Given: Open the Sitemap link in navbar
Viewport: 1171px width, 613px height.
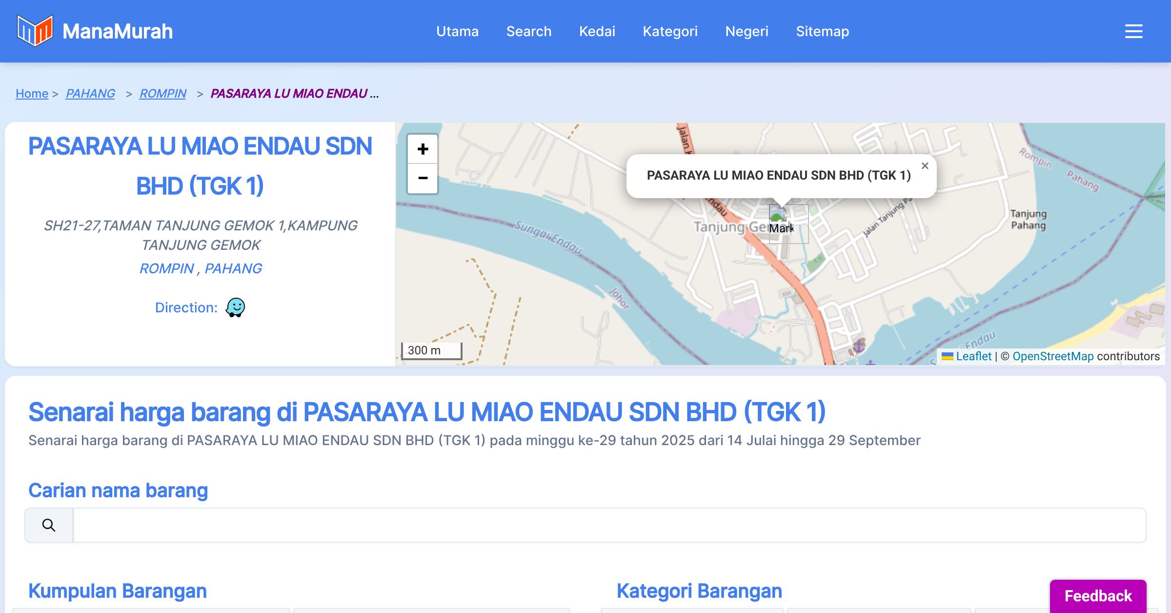Looking at the screenshot, I should (x=822, y=31).
